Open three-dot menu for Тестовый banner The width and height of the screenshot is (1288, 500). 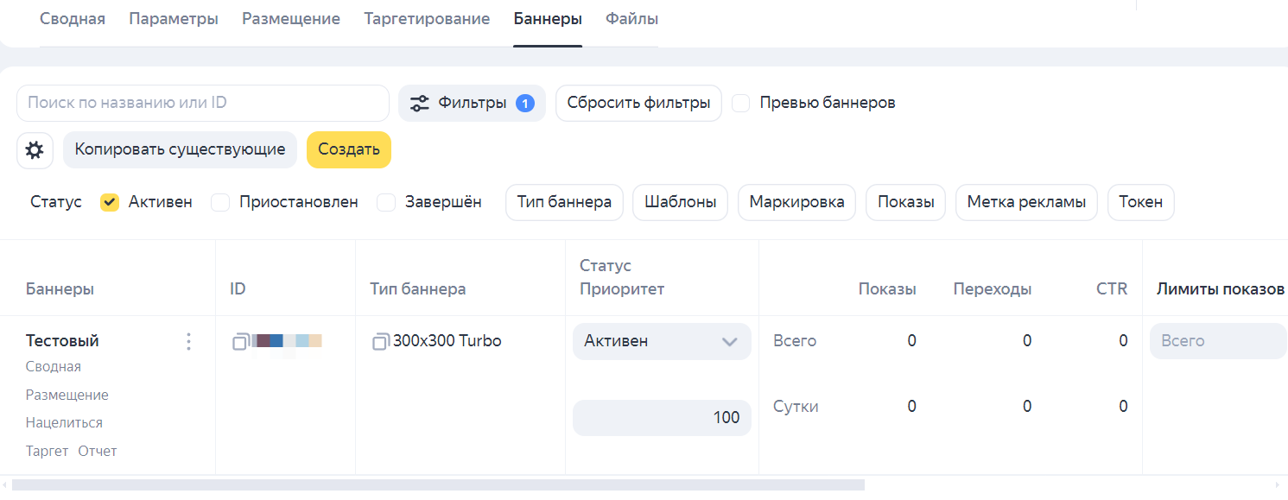tap(189, 342)
